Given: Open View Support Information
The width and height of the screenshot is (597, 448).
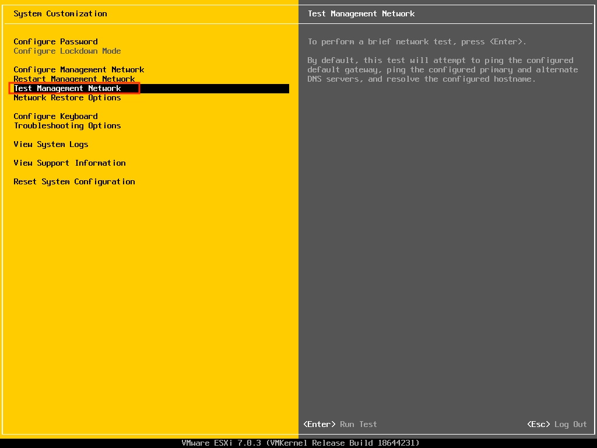Looking at the screenshot, I should click(69, 163).
